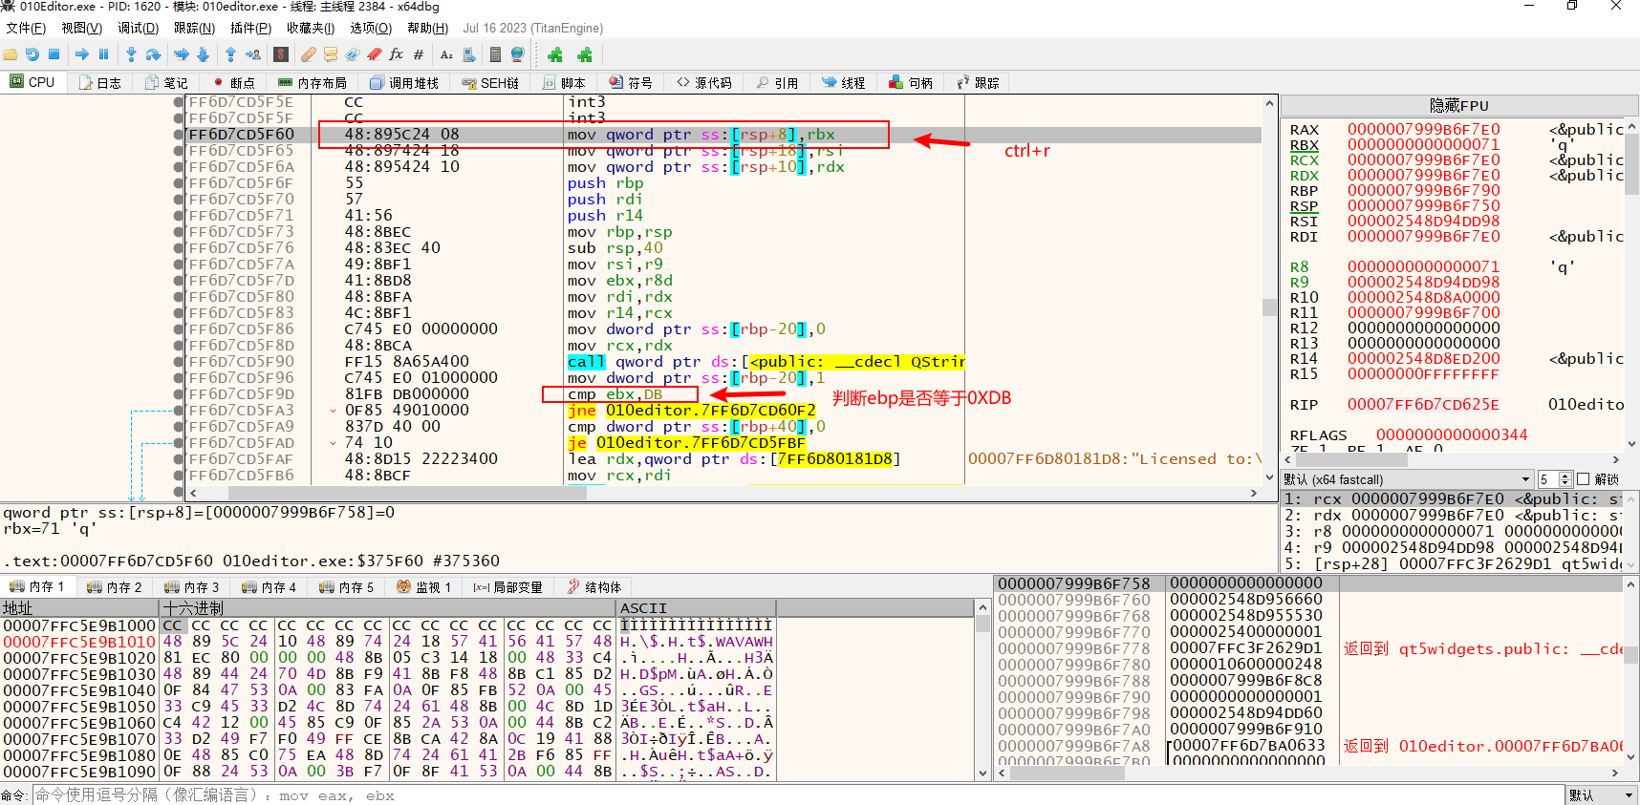Run the program with the arrow icon
Viewport: 1640px width, 805px height.
click(x=82, y=54)
